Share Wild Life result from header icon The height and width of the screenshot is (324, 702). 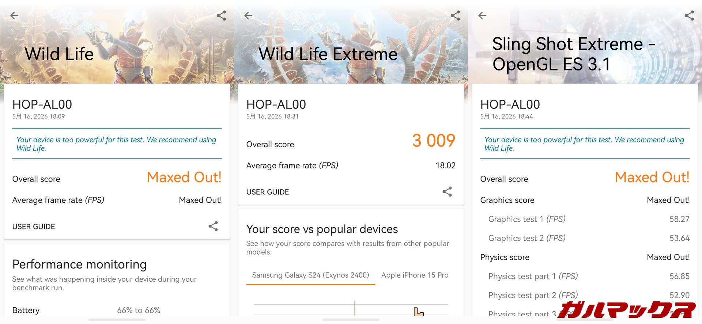[x=221, y=16]
